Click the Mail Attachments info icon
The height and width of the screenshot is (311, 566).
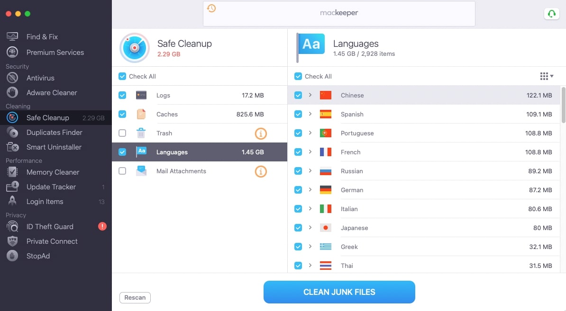click(x=261, y=171)
